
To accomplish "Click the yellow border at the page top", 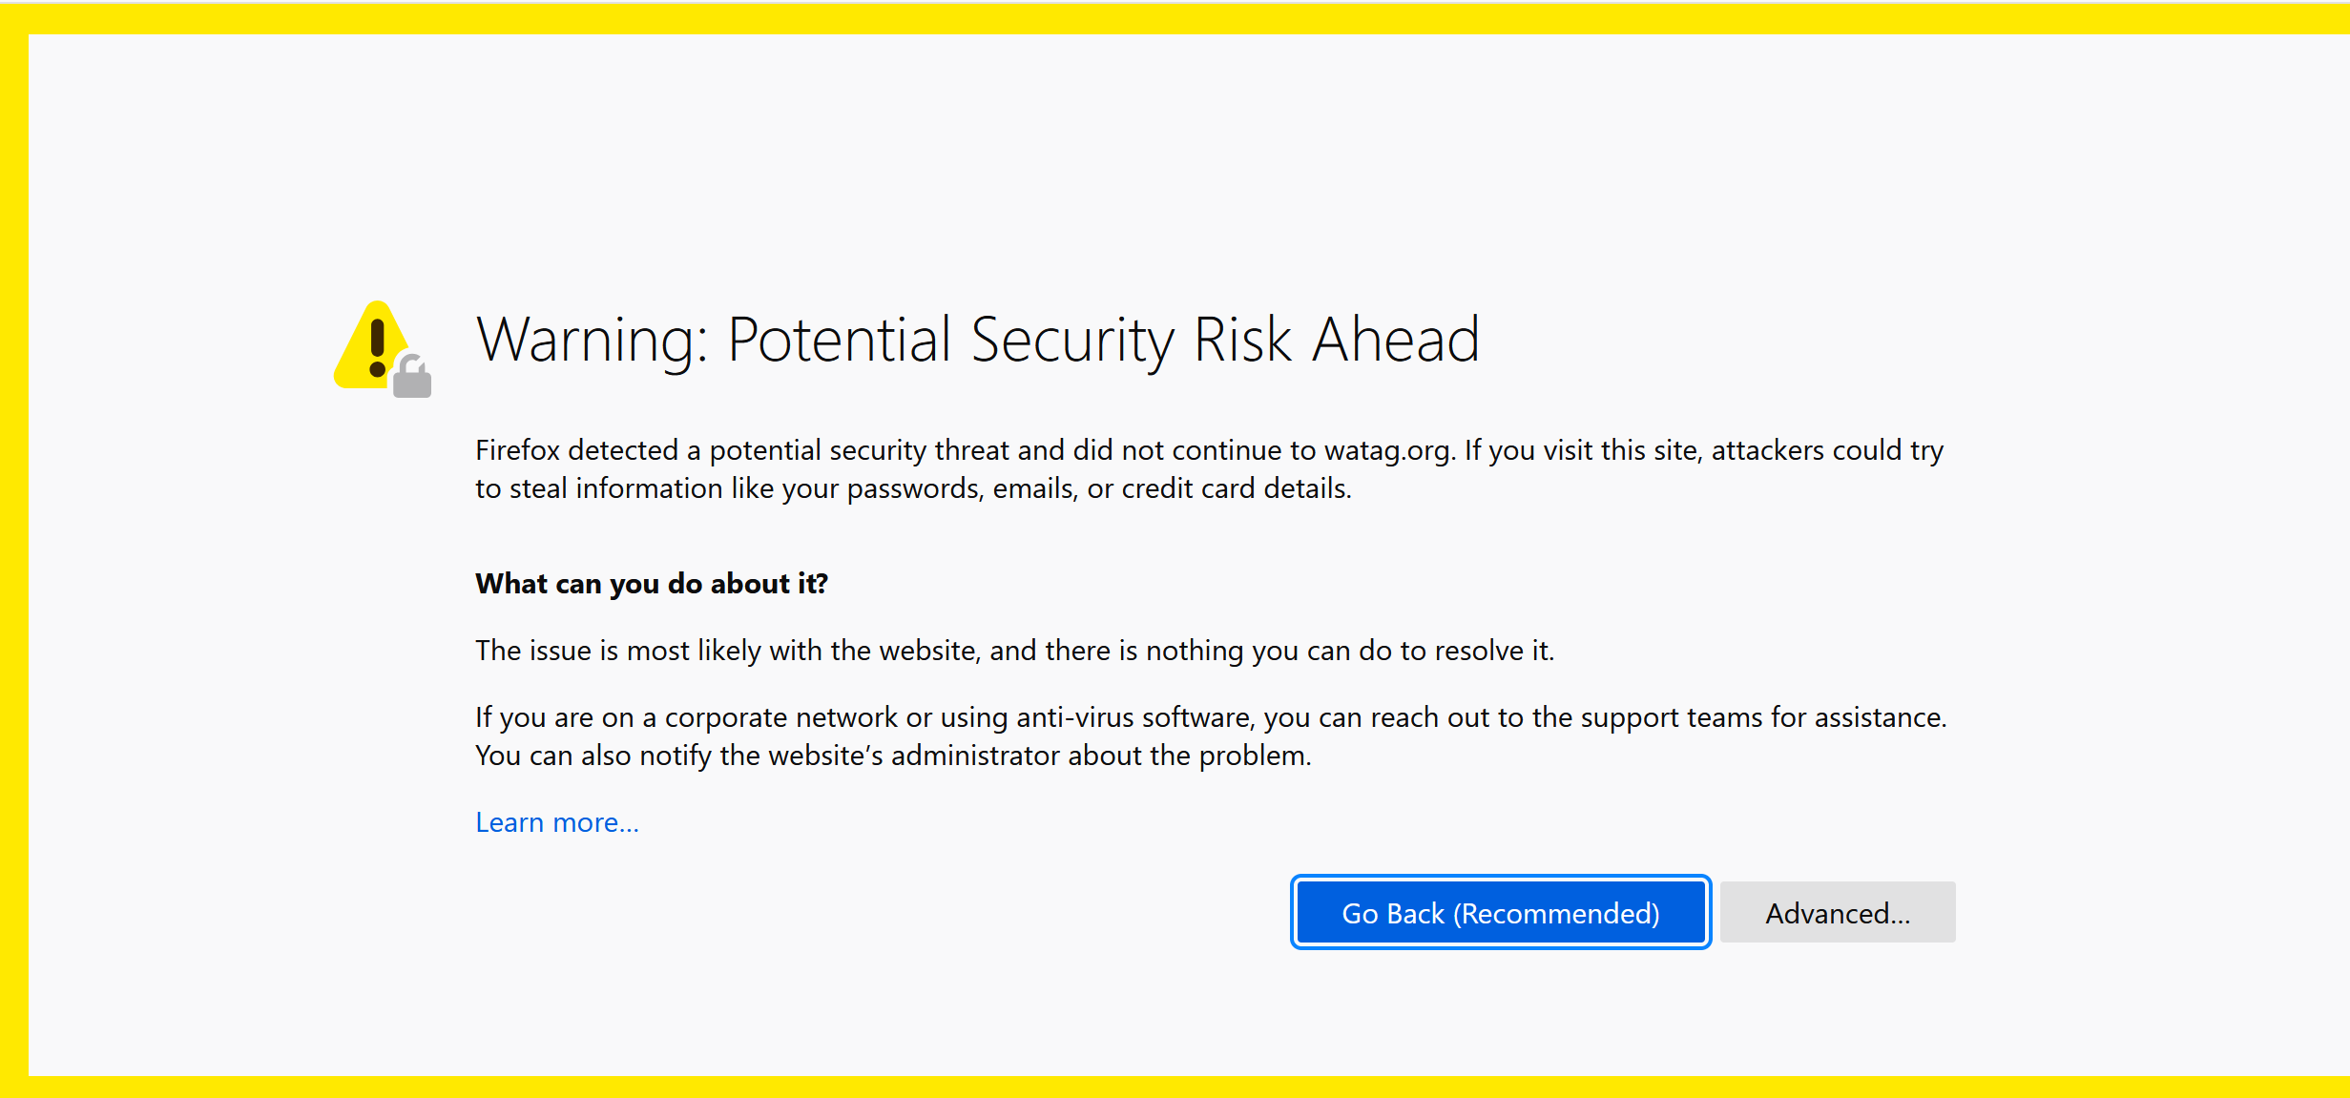I will coord(1174,17).
